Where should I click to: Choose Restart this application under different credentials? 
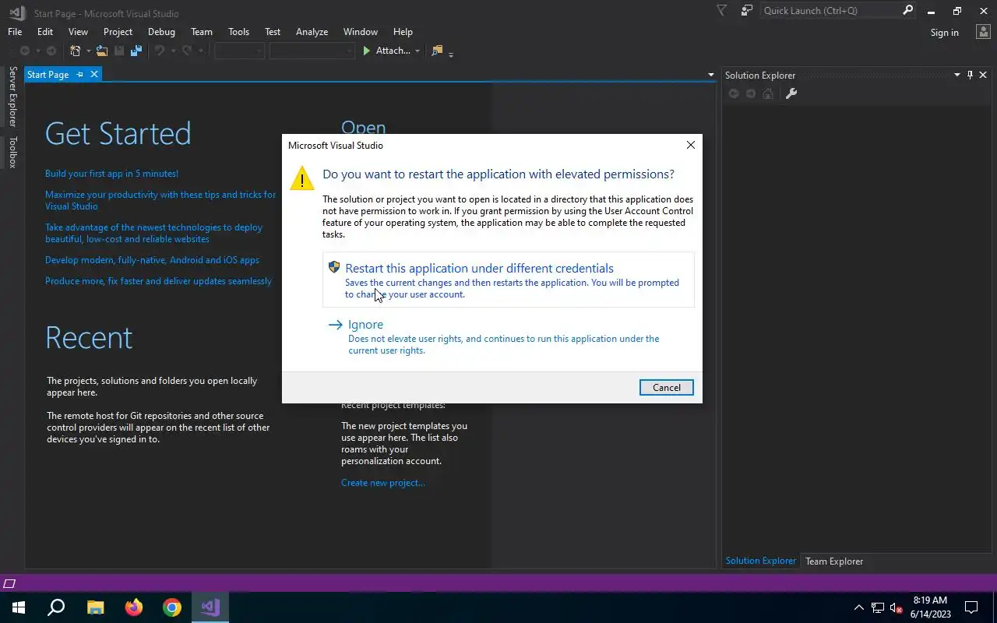click(508, 280)
